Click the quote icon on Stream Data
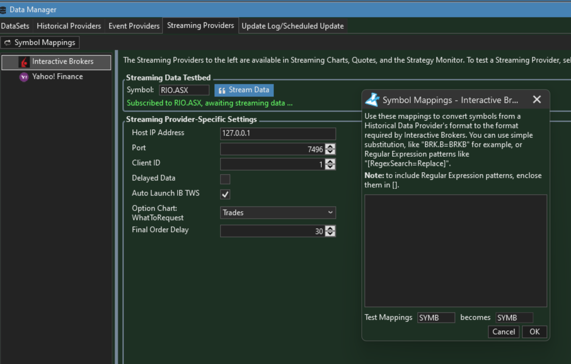This screenshot has height=364, width=571. click(x=222, y=90)
